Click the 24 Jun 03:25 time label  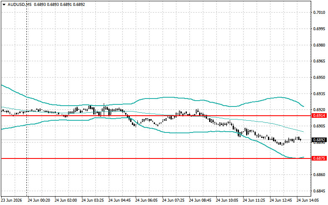(93, 200)
